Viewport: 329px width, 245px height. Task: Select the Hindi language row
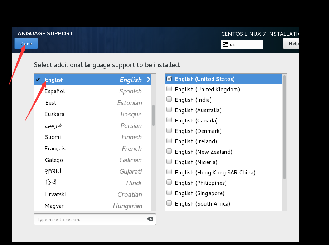coord(92,183)
